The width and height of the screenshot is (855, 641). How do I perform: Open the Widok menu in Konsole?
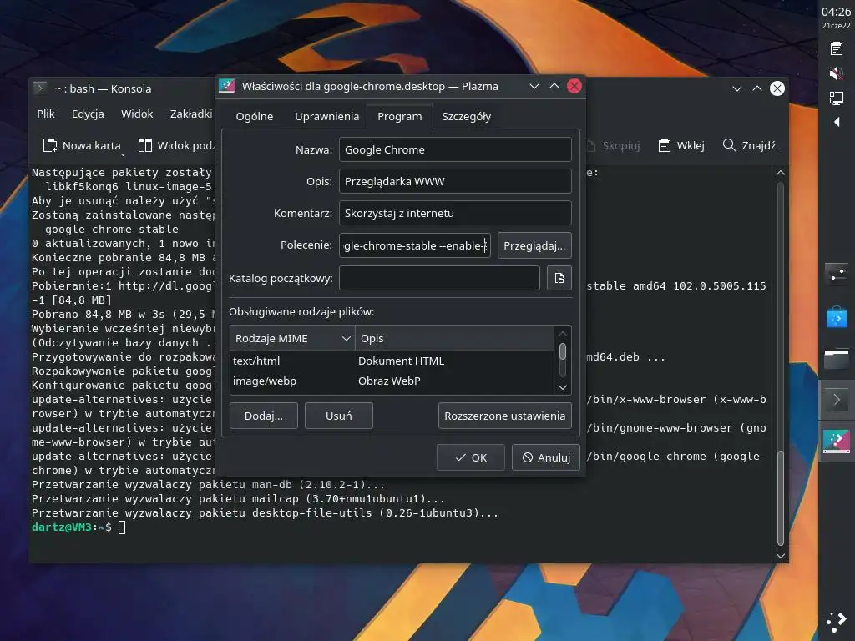coord(137,114)
